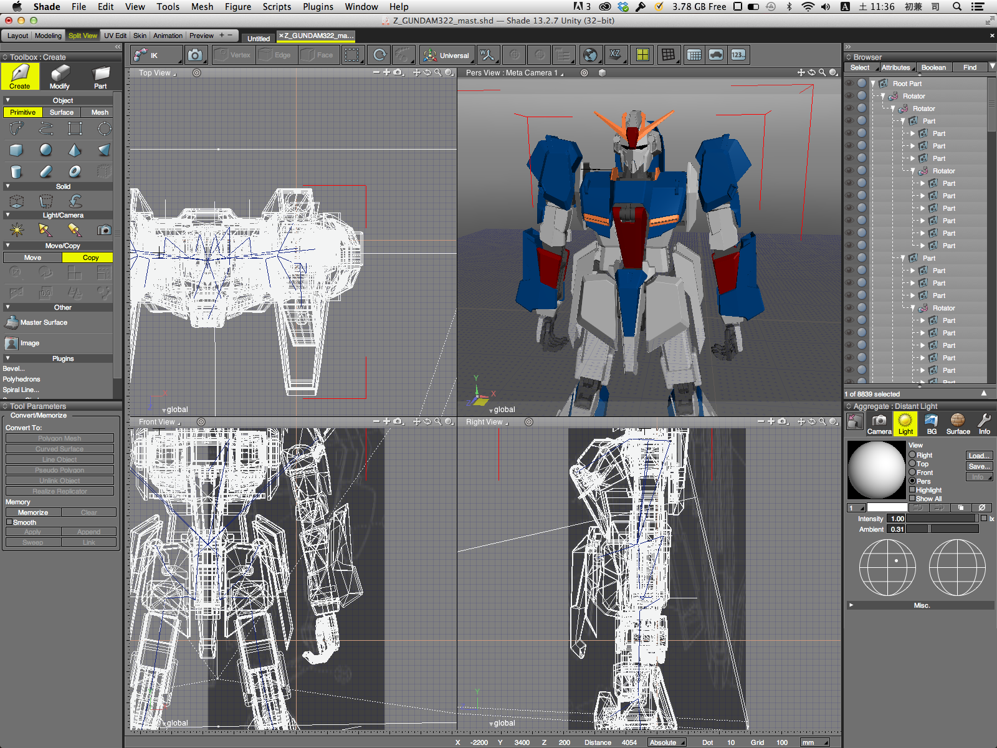
Task: Adjust the light Intensity slider
Action: (941, 519)
